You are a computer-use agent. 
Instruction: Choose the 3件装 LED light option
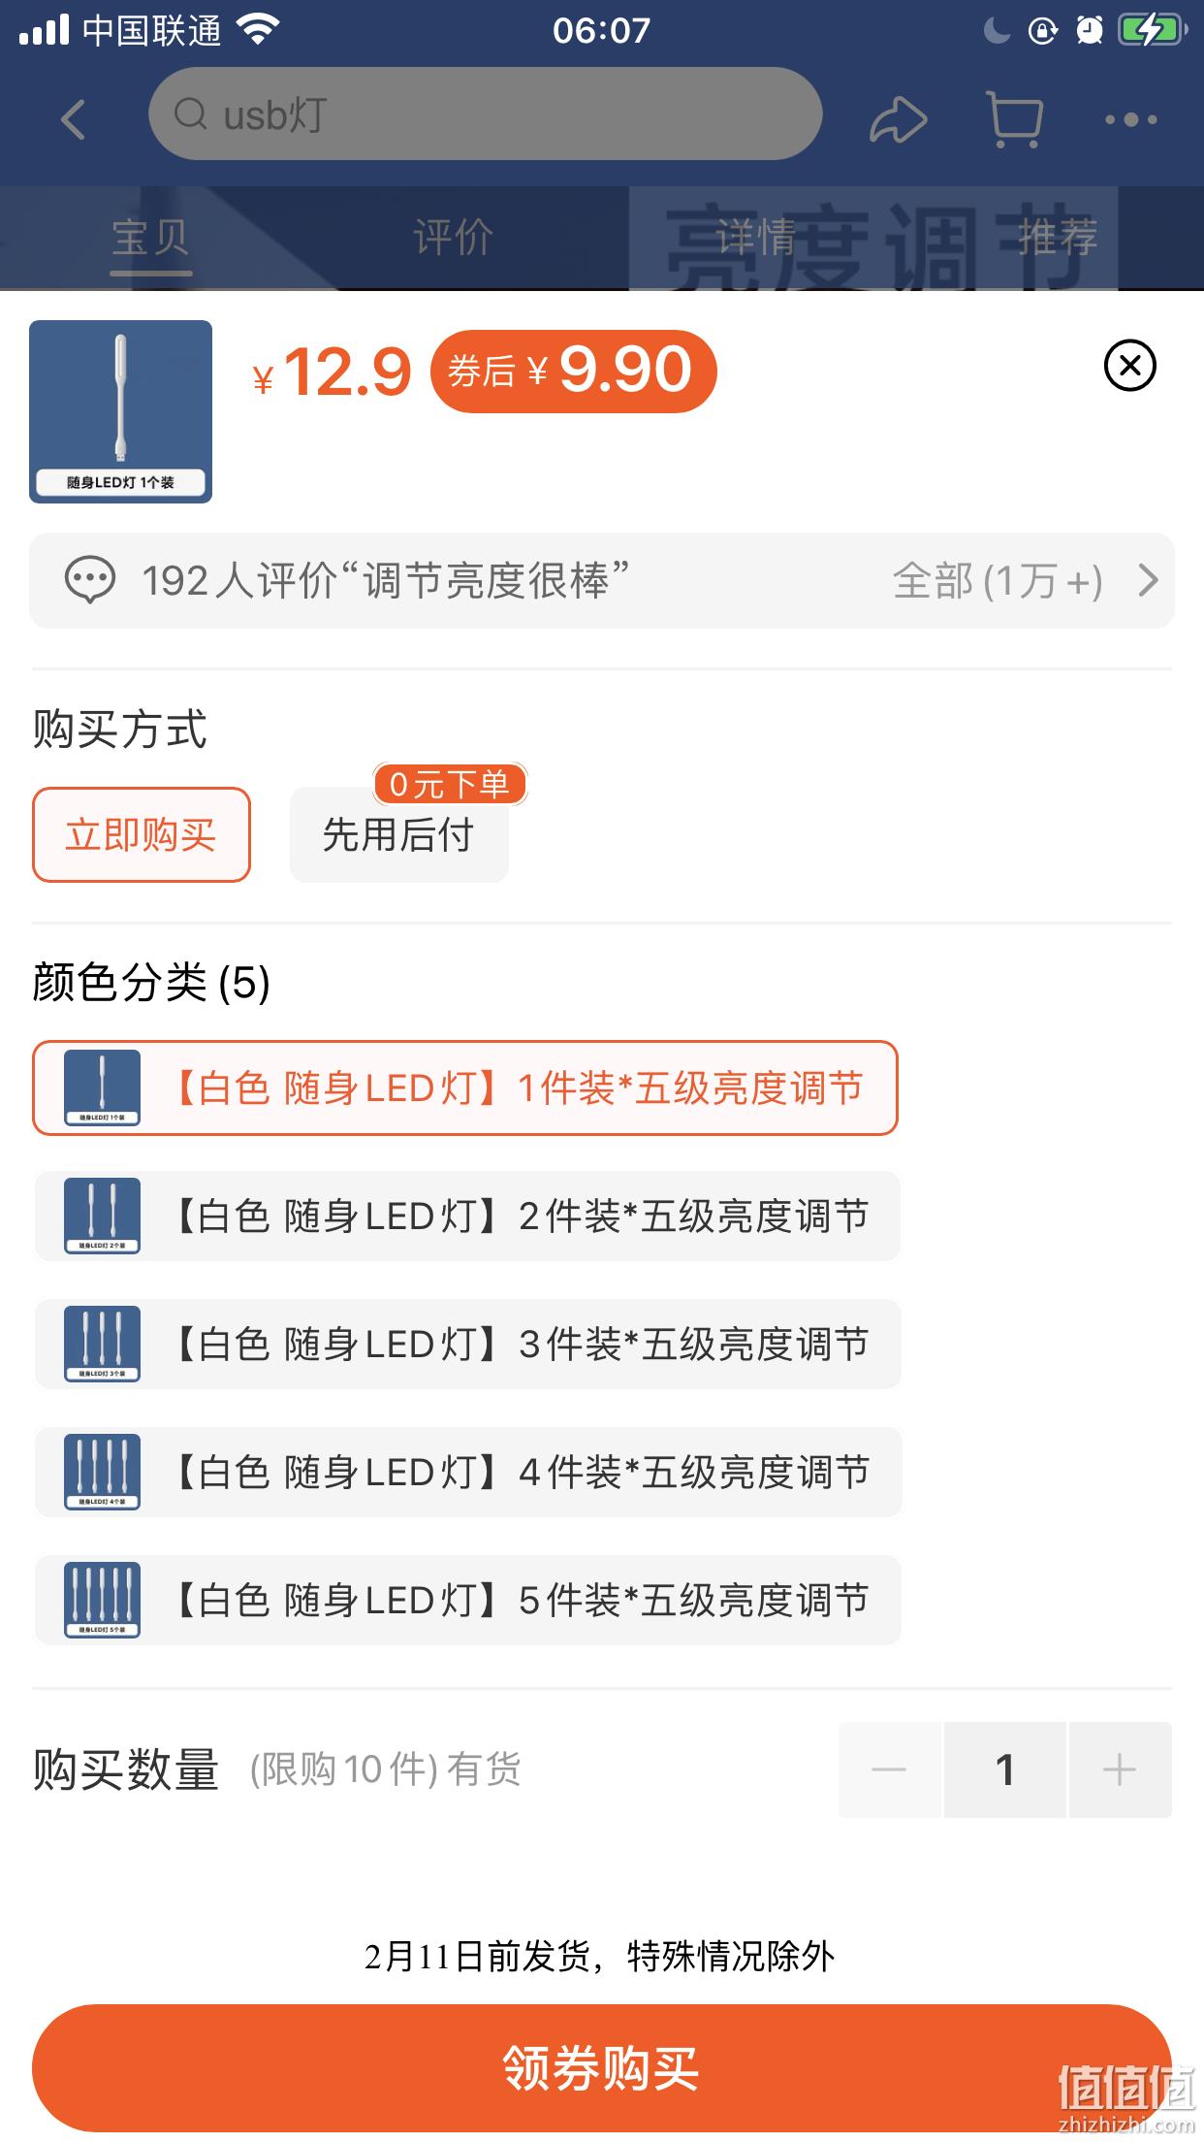point(467,1345)
